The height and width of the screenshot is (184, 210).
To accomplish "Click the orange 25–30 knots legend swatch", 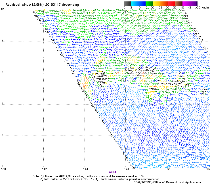I will [x=164, y=3].
